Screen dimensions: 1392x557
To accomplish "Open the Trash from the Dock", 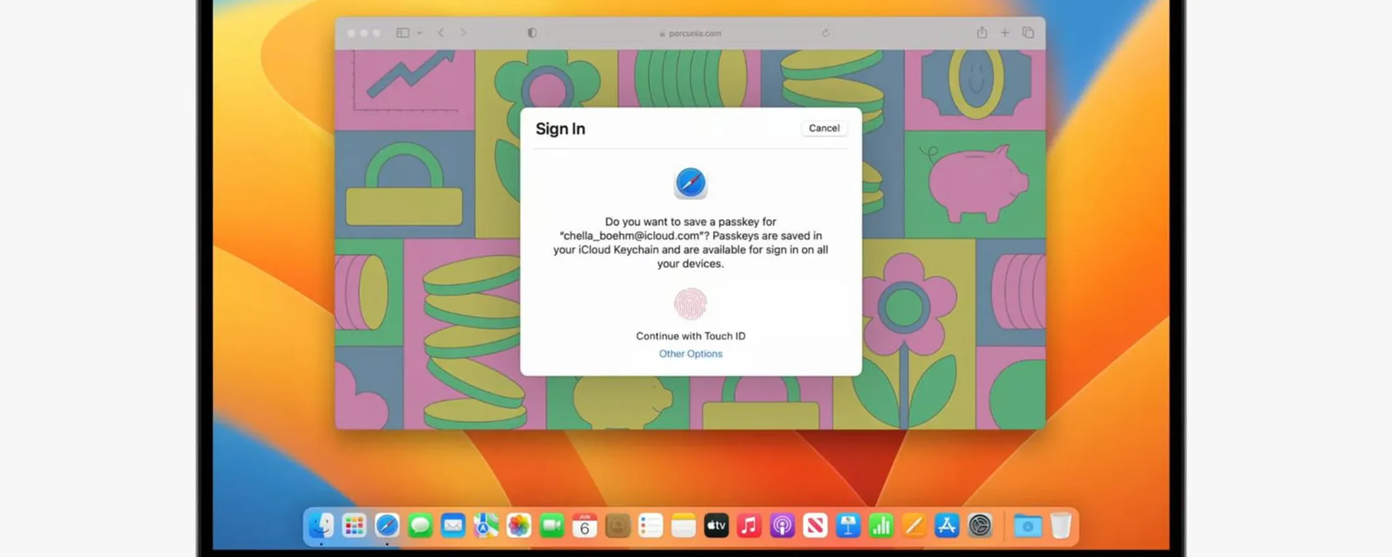I will [1060, 525].
